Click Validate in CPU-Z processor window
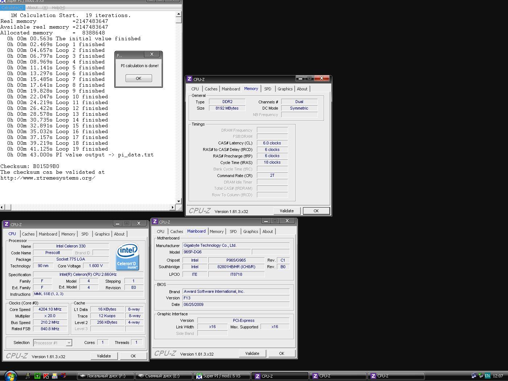Image resolution: width=508 pixels, height=381 pixels. pyautogui.click(x=104, y=356)
